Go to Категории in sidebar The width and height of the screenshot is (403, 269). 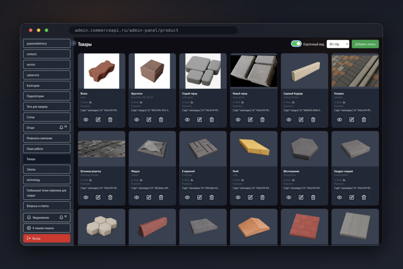tap(47, 86)
